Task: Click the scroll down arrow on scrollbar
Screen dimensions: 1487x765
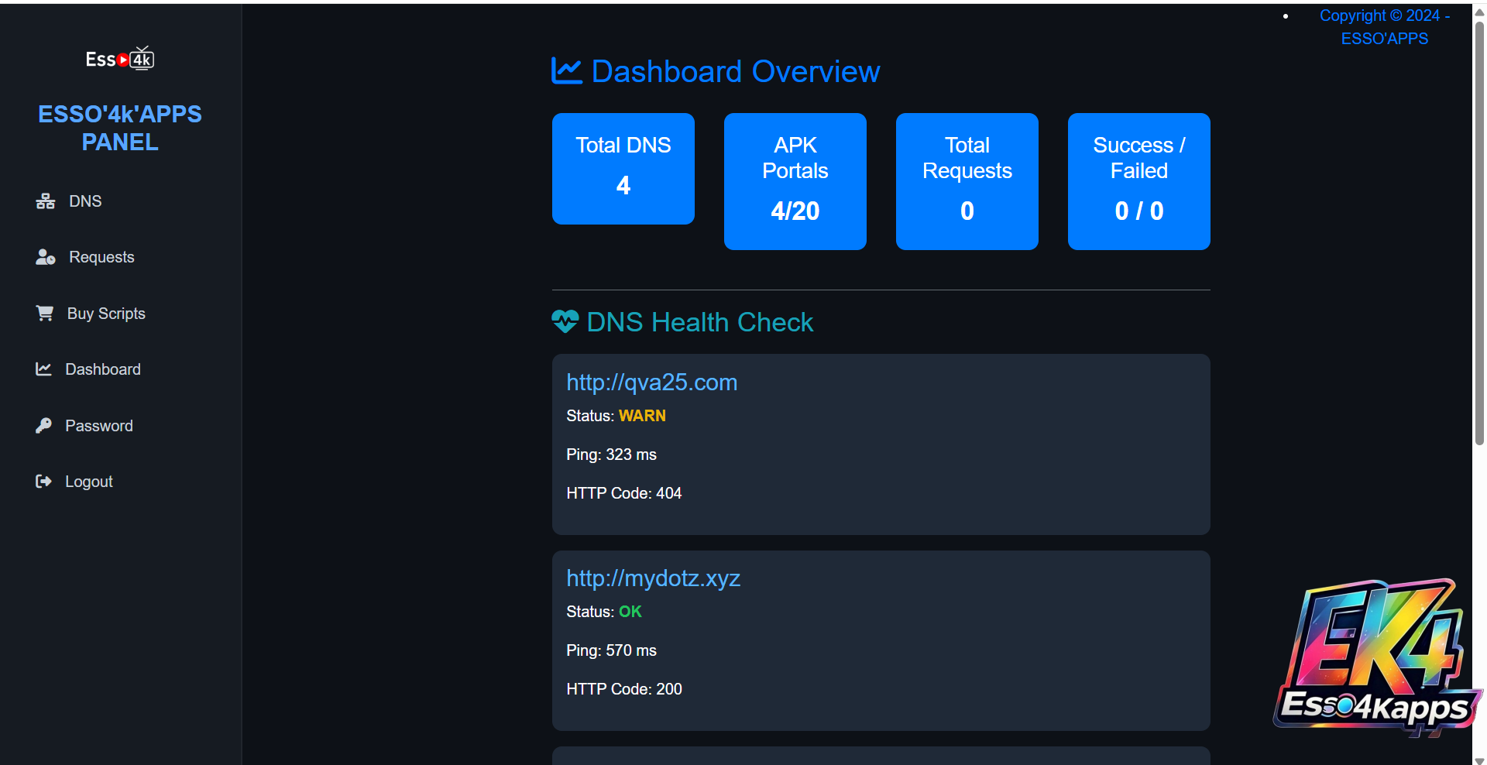Action: [1479, 760]
